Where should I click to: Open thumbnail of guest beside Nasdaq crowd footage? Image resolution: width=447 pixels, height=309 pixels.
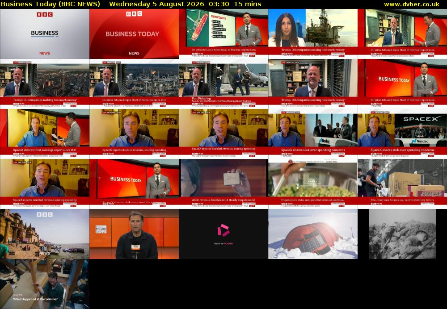(x=313, y=134)
